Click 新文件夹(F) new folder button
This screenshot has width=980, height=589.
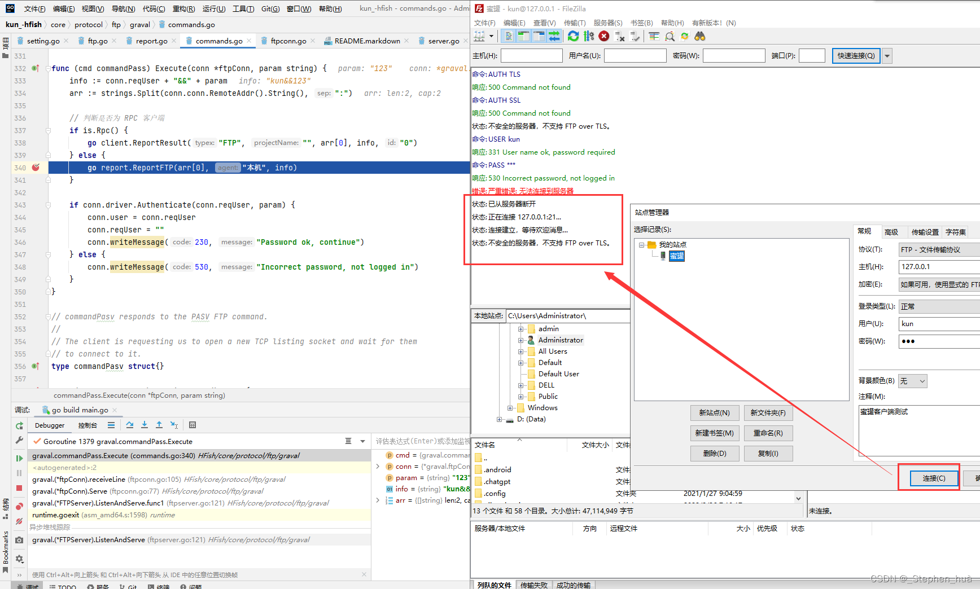click(x=768, y=413)
